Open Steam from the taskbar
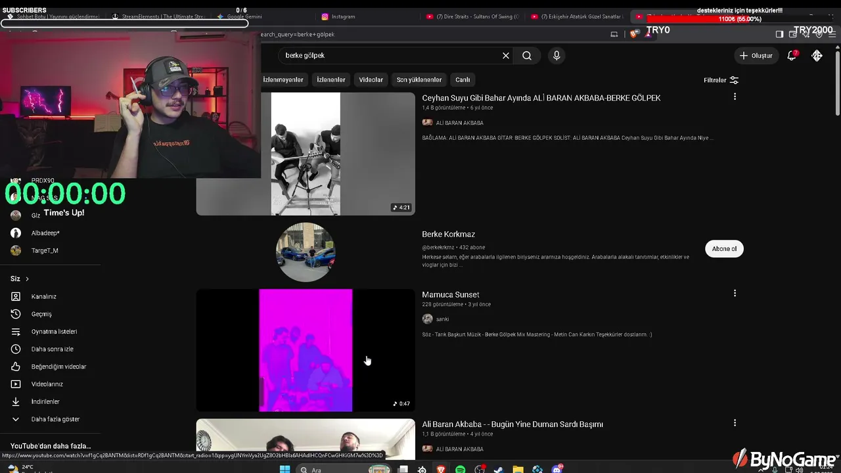Image resolution: width=841 pixels, height=473 pixels. 499,470
